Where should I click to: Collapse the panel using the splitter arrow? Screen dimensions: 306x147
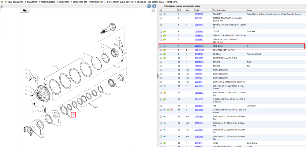point(158,76)
